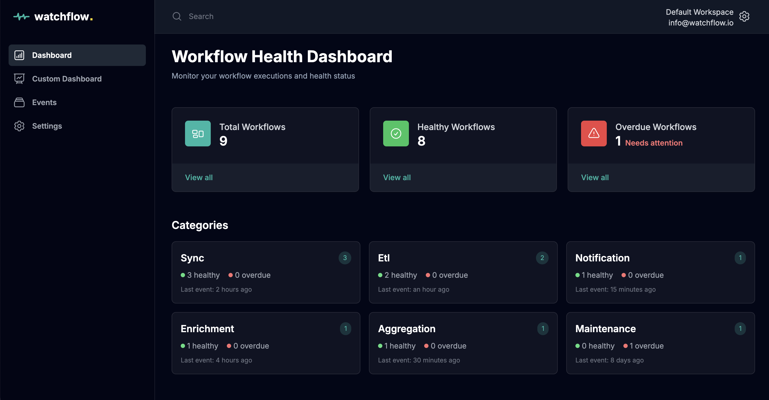Screen dimensions: 769x400
Task: Open Custom Dashboard via its sidebar icon
Action: pos(19,79)
